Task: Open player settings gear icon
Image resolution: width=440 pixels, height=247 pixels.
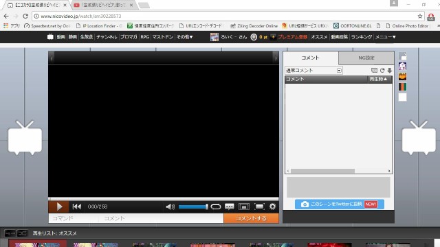Action: pos(272,207)
